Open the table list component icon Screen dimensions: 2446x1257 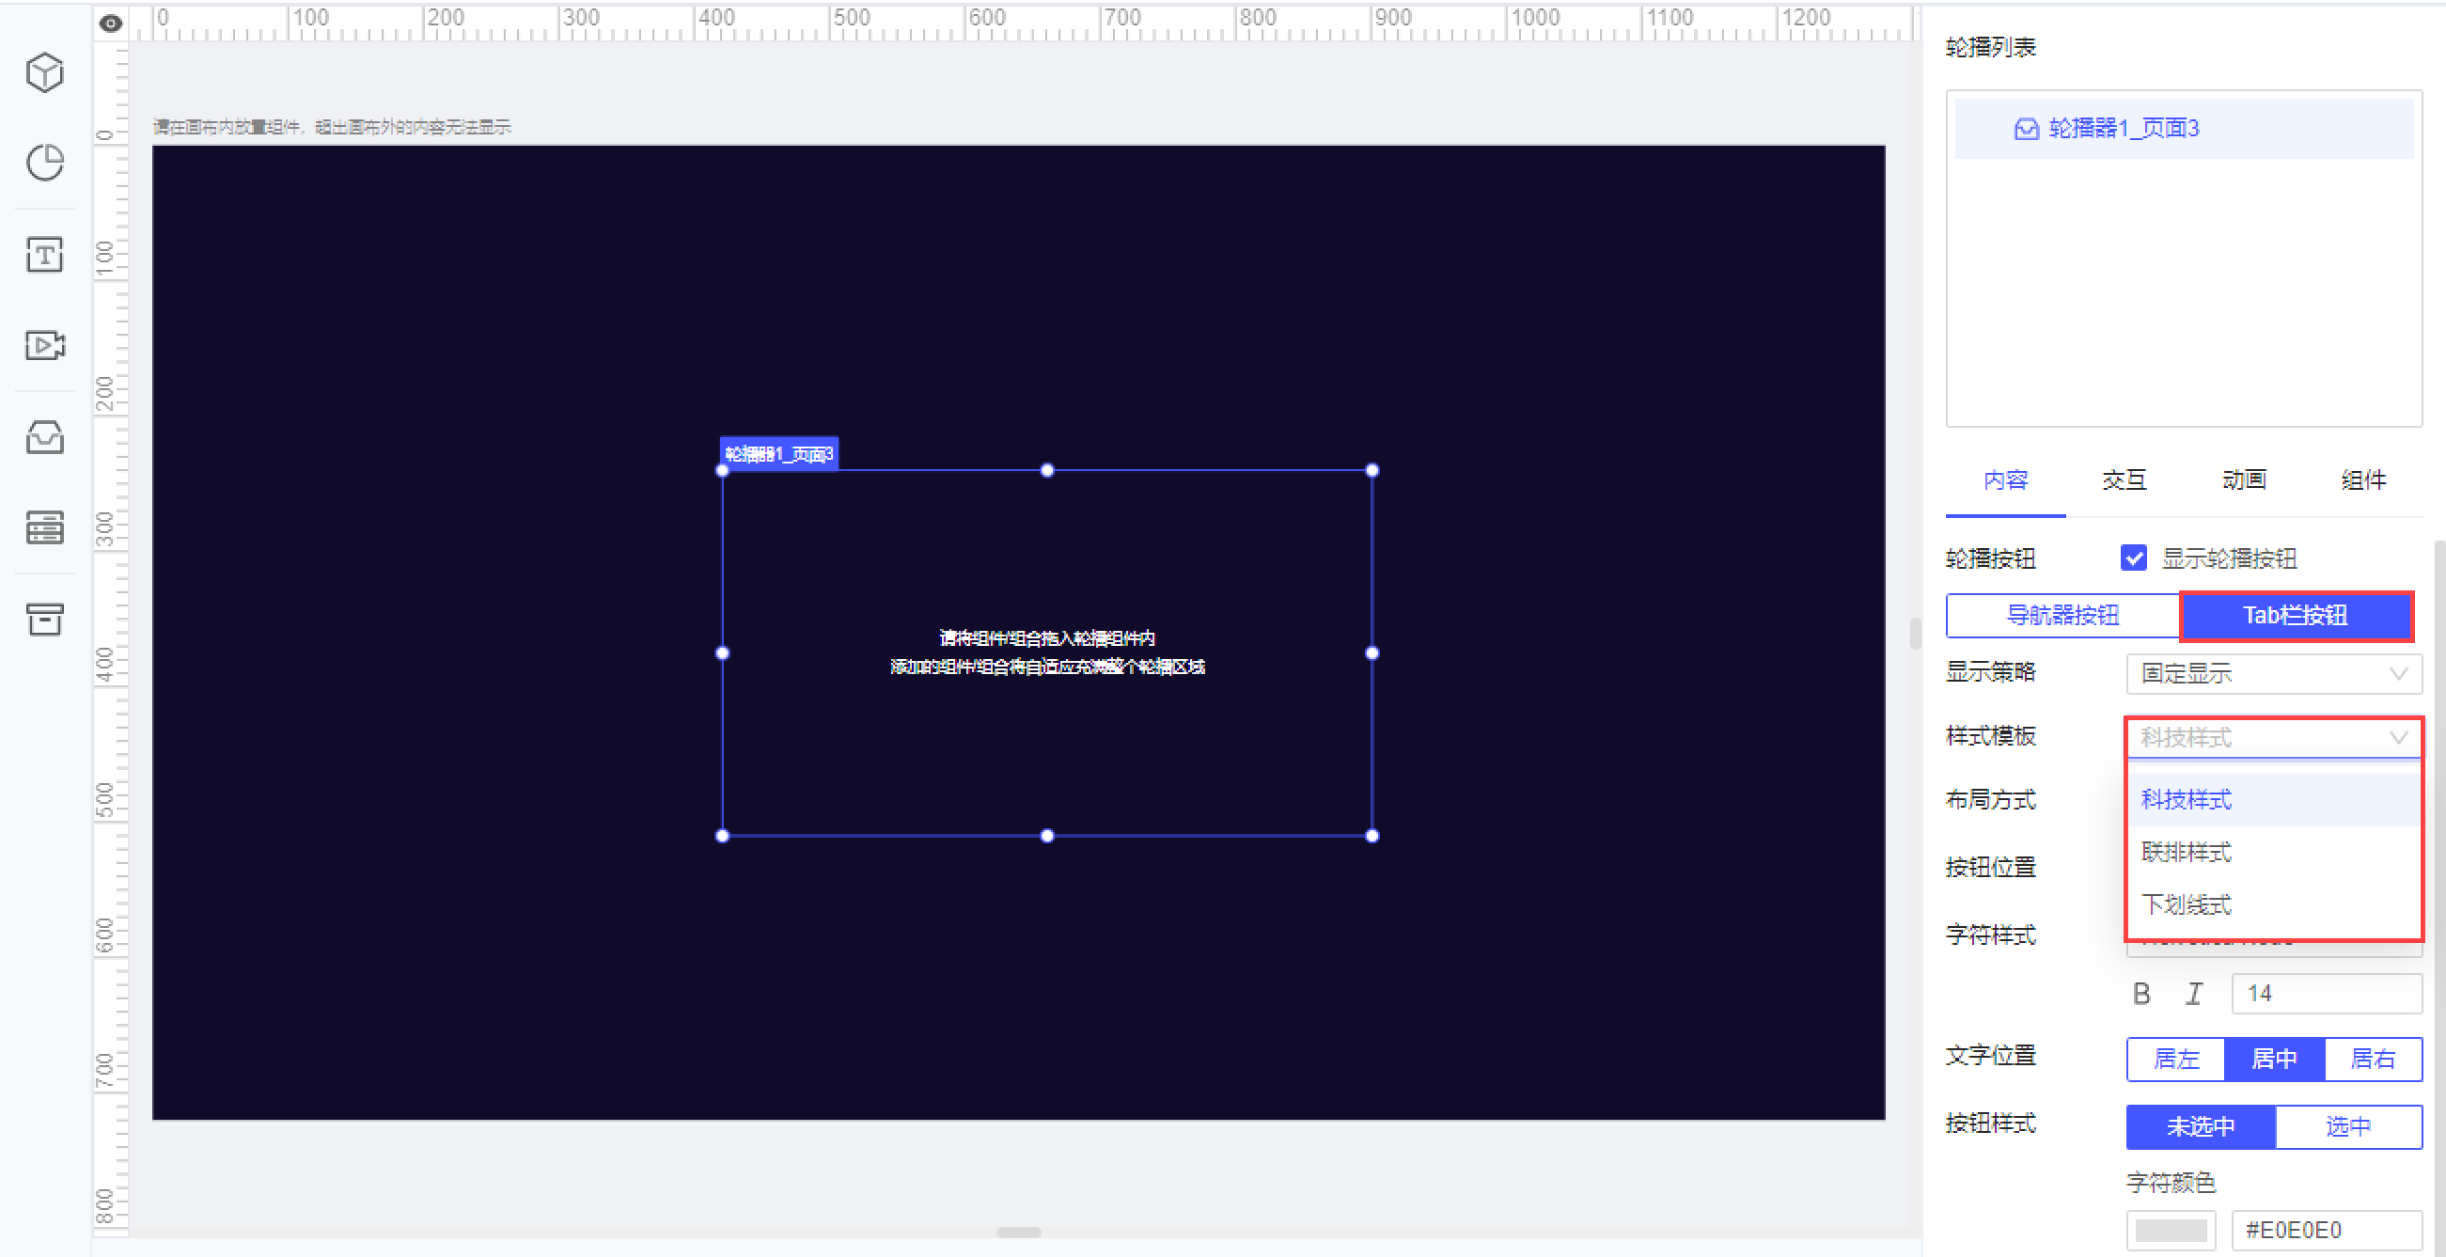coord(44,526)
